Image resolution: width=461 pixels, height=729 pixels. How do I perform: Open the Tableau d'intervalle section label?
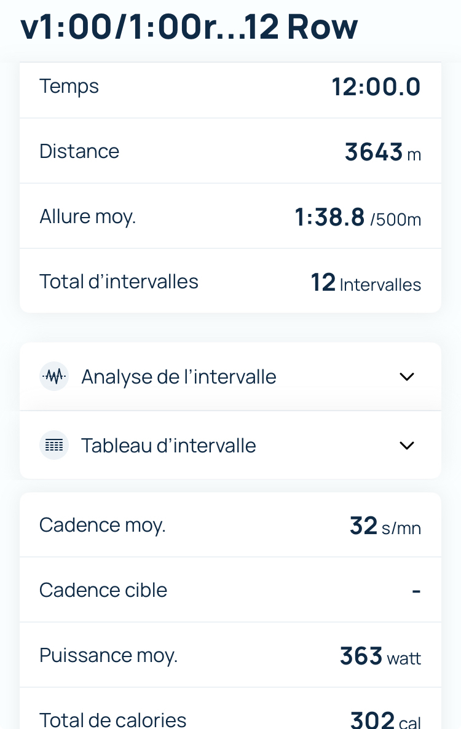pyautogui.click(x=168, y=445)
